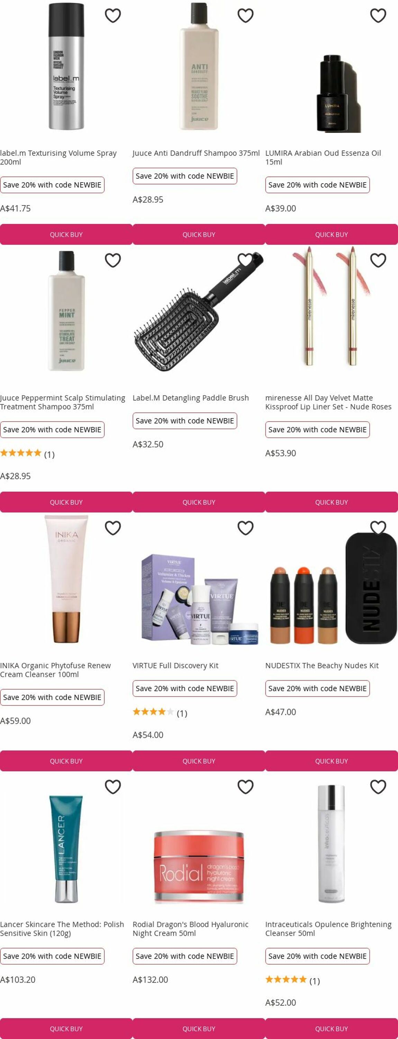Image resolution: width=398 pixels, height=1039 pixels.
Task: Toggle wishlist heart for Intraceuticals Opulence Cleanser
Action: [x=378, y=787]
